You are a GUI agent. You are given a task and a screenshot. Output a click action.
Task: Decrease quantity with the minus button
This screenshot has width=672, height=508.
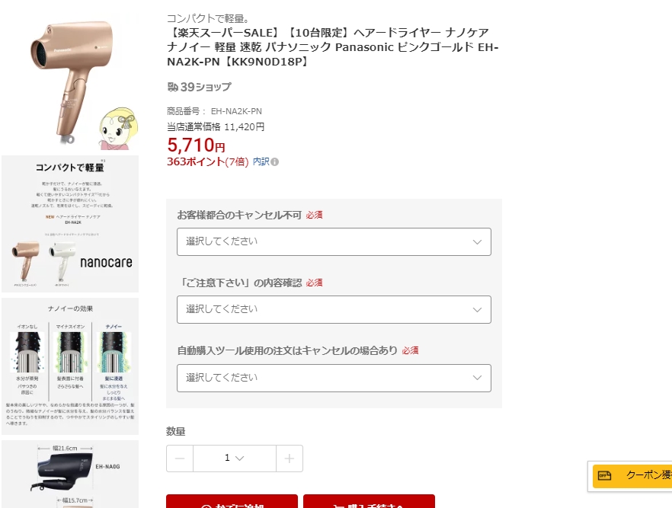pyautogui.click(x=180, y=458)
